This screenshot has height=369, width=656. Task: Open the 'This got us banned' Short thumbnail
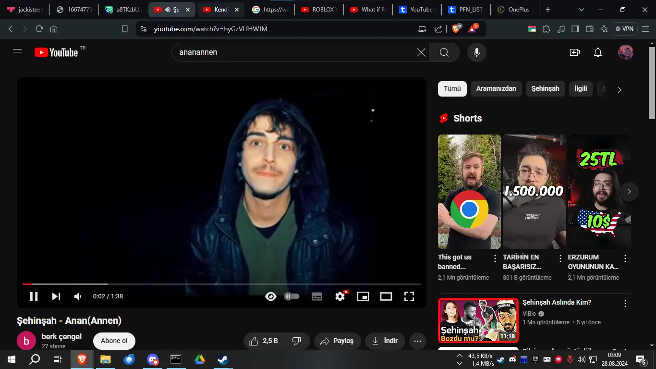pyautogui.click(x=469, y=192)
